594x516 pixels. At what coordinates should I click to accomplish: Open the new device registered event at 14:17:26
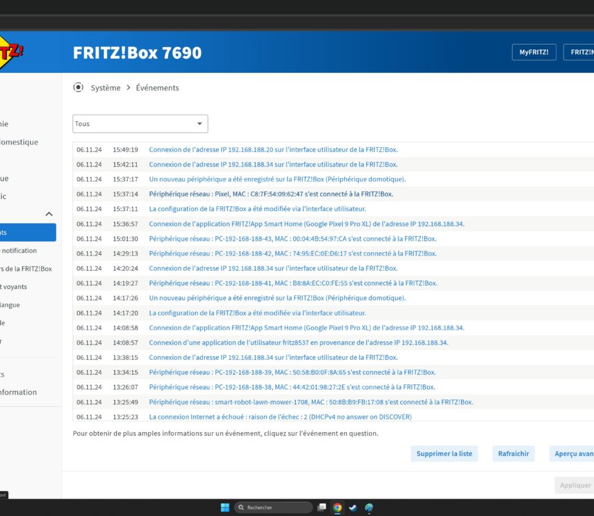click(x=277, y=298)
